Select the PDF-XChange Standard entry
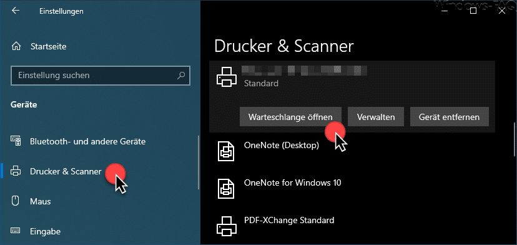Viewport: 517px width, 245px height. click(289, 220)
